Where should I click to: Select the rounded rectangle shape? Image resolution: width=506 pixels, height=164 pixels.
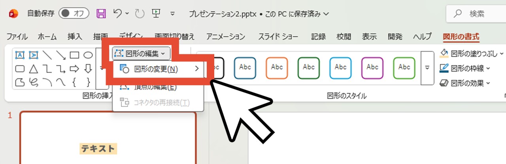[x=20, y=69]
